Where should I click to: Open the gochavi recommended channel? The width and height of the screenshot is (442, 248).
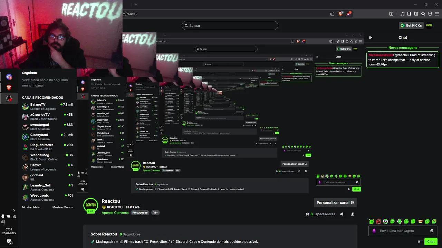(x=47, y=177)
